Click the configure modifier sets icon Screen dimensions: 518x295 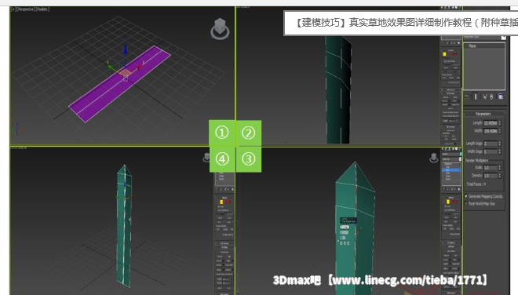(x=500, y=97)
